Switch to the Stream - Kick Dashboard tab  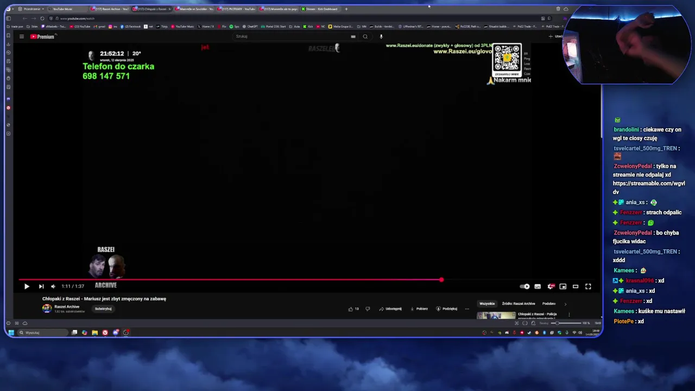coord(320,9)
